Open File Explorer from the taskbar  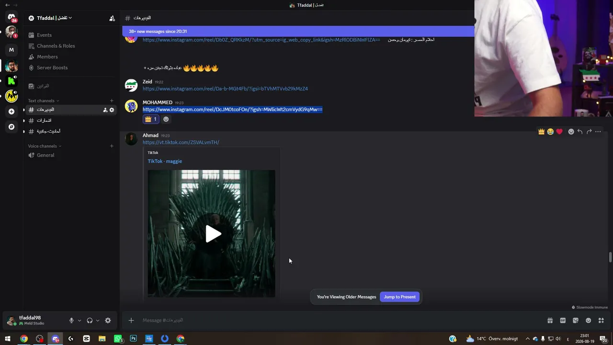click(102, 339)
